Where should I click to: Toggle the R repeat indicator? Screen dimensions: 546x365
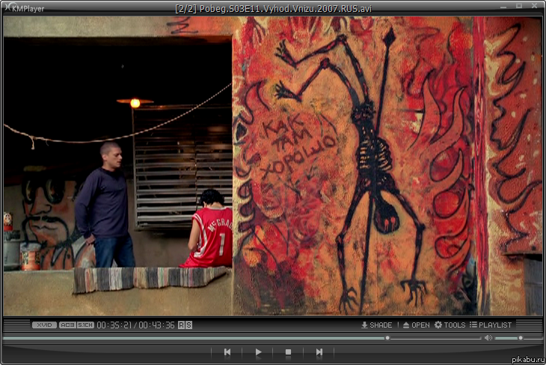point(182,325)
